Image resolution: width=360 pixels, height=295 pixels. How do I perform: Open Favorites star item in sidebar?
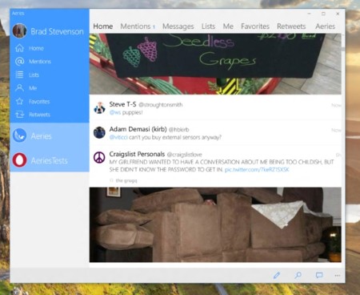(x=33, y=101)
